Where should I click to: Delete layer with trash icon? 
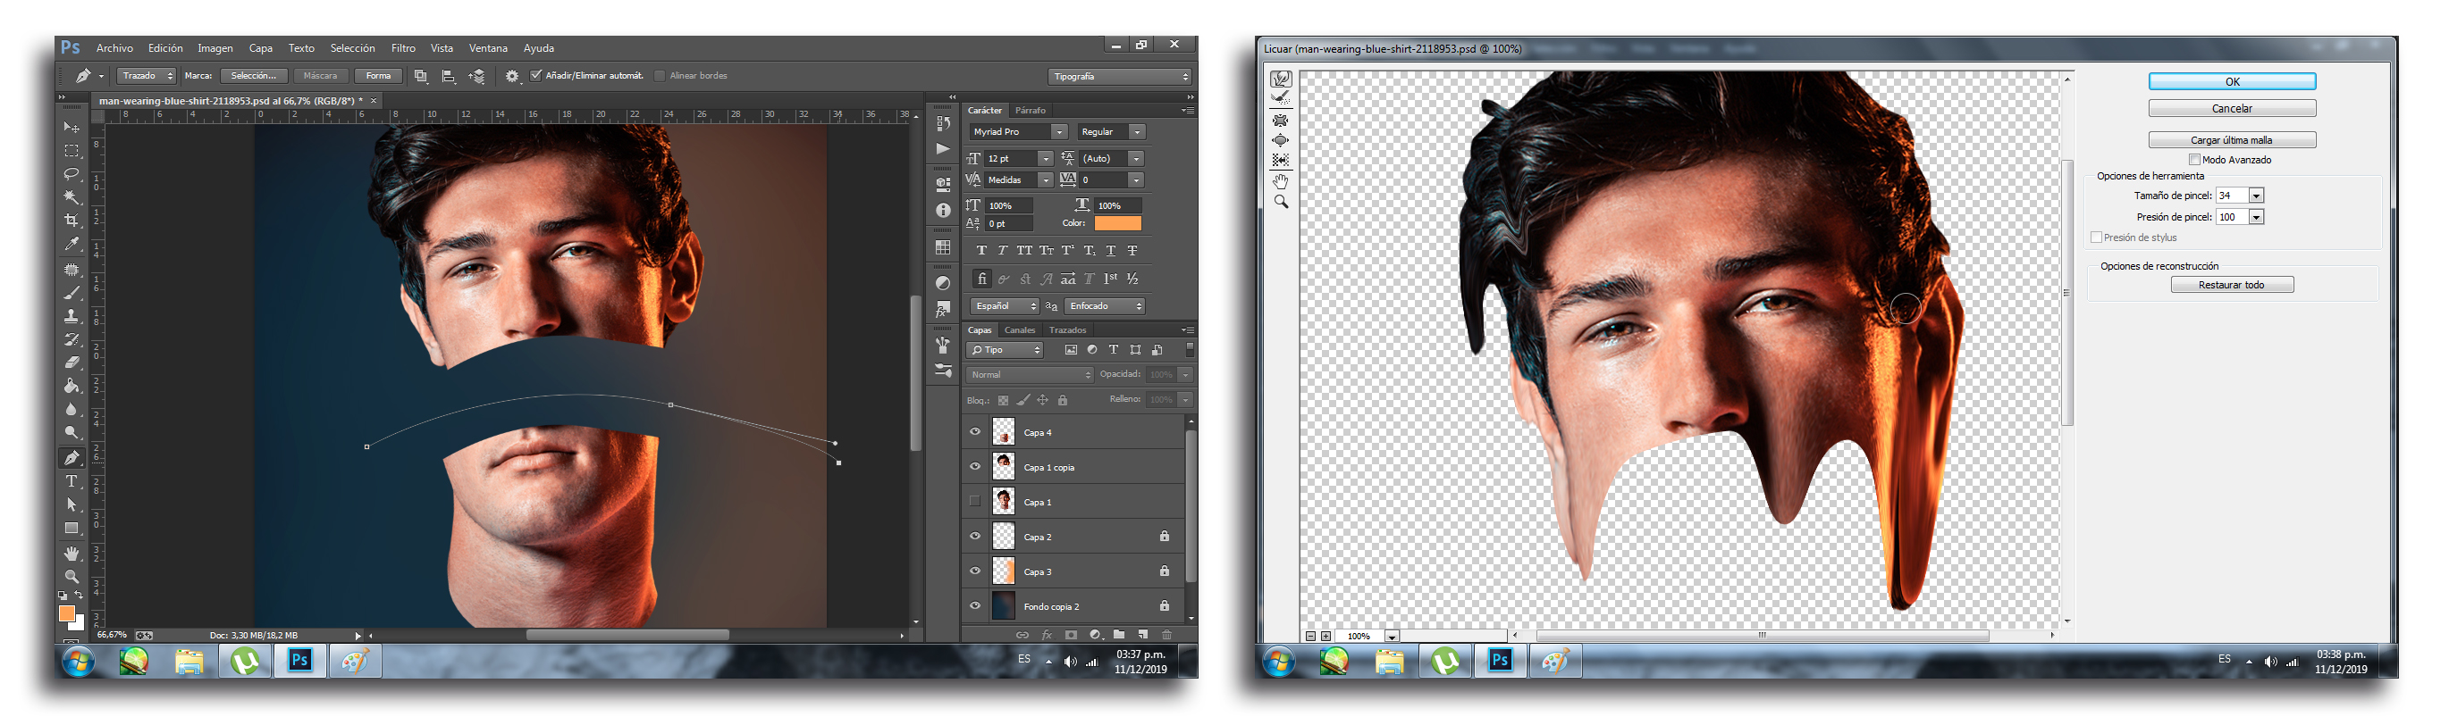1166,635
